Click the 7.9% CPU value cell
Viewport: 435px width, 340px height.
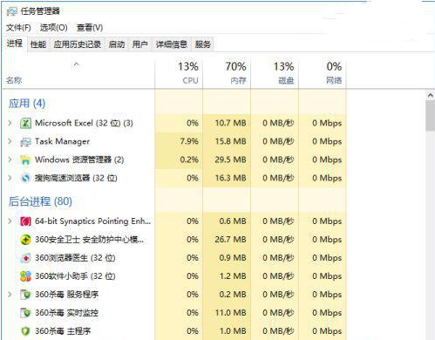(179, 141)
